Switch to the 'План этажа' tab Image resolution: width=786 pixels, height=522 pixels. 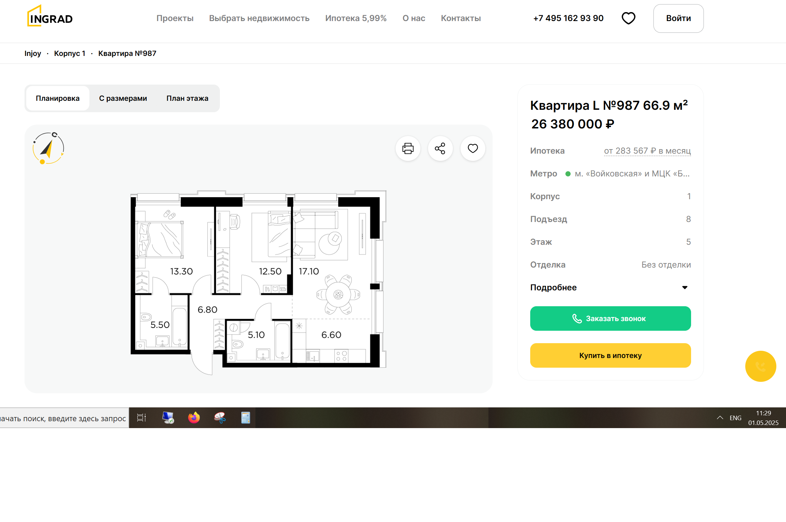[187, 98]
